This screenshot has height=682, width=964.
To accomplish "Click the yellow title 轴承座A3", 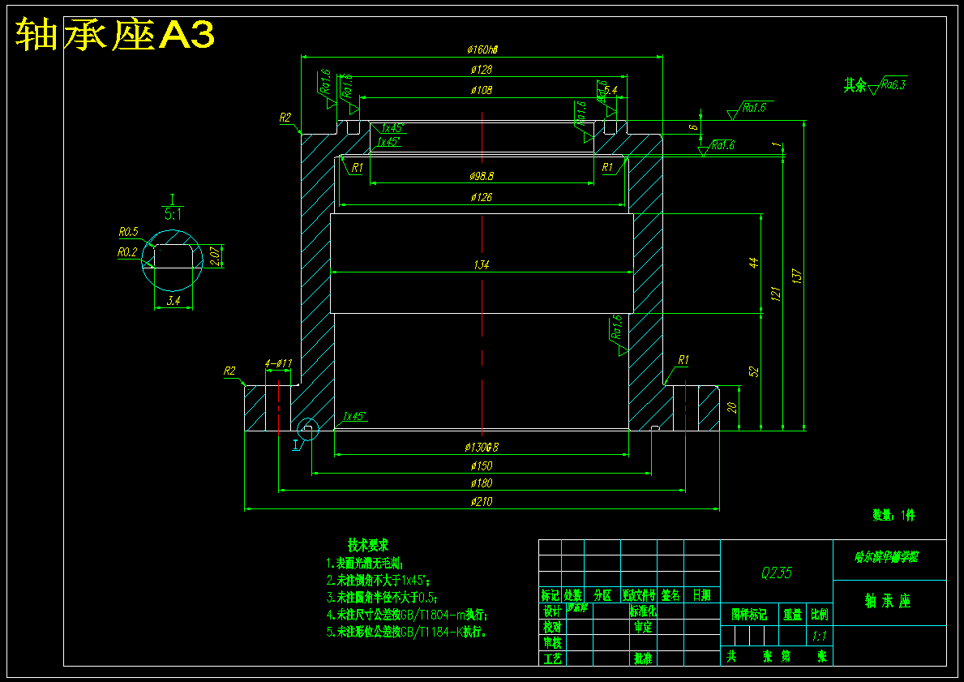I will (x=115, y=34).
